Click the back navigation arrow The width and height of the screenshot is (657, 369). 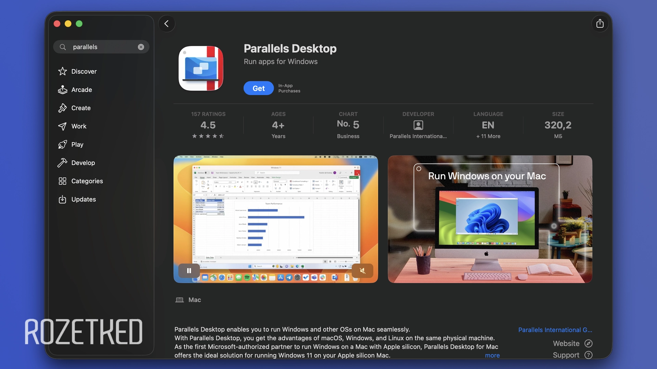(167, 24)
